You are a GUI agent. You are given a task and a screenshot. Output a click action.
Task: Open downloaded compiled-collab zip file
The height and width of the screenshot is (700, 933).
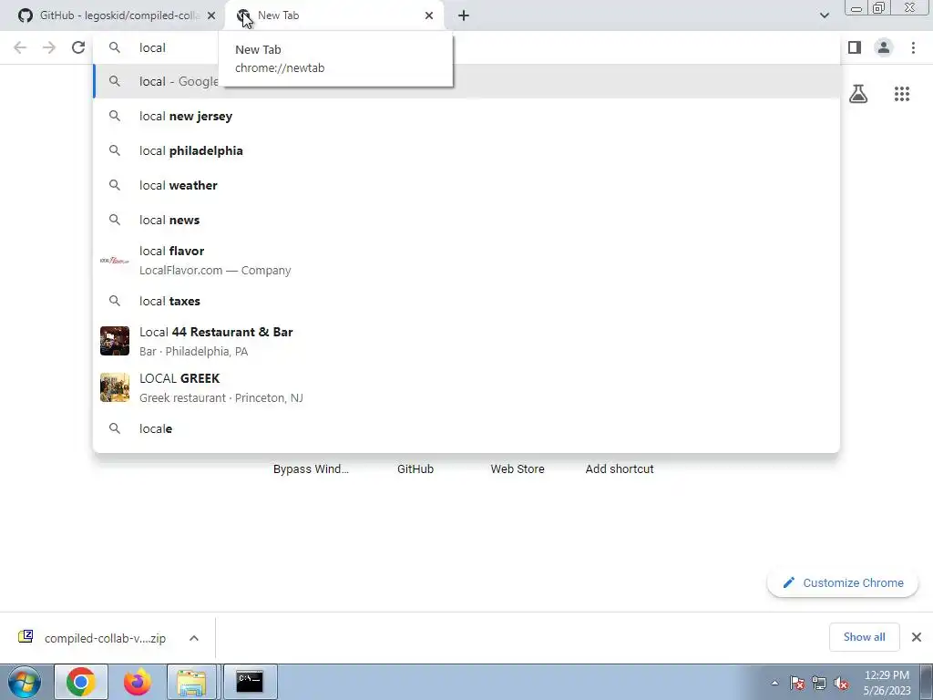click(x=93, y=638)
